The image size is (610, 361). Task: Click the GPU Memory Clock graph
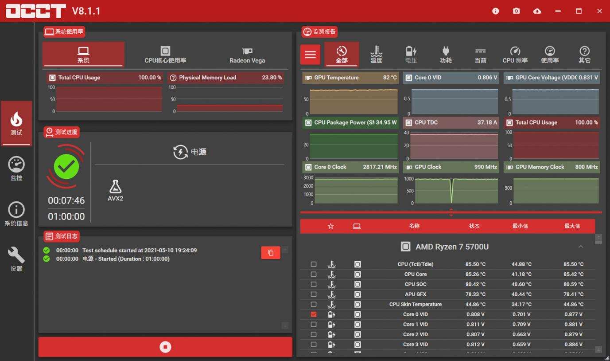pos(552,189)
